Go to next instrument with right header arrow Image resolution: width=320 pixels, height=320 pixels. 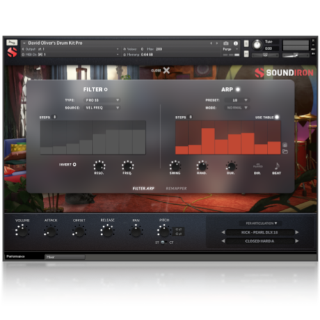point(217,44)
